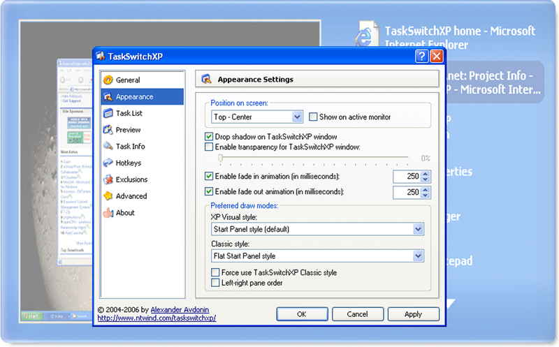Viewport: 559px width, 347px height.
Task: Close the TaskSwitchXP dialog
Action: [437, 57]
